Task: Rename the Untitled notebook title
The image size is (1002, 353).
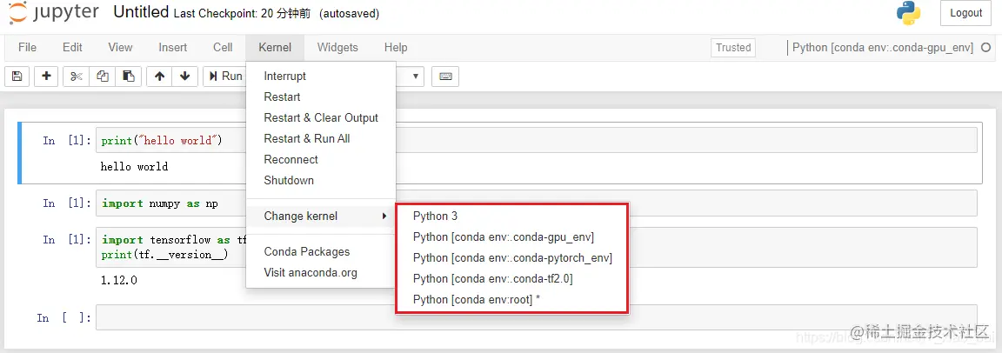Action: (x=141, y=12)
